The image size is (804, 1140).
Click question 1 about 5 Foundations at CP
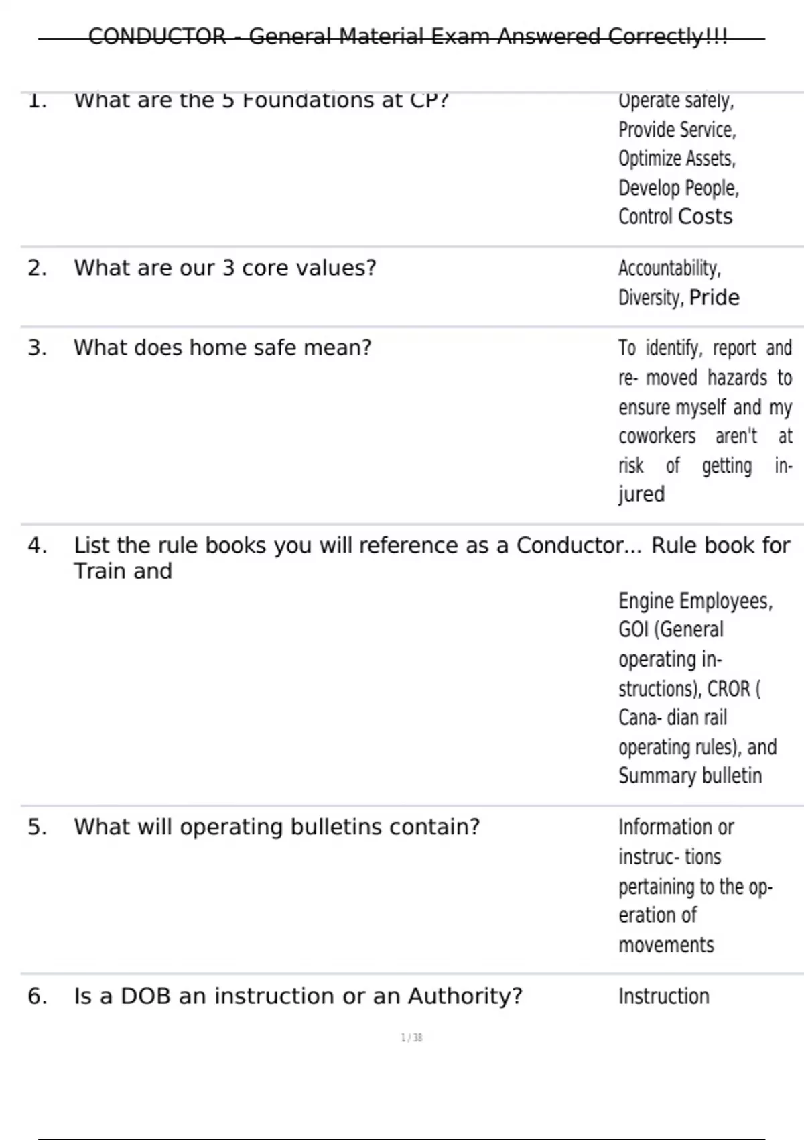tap(261, 101)
